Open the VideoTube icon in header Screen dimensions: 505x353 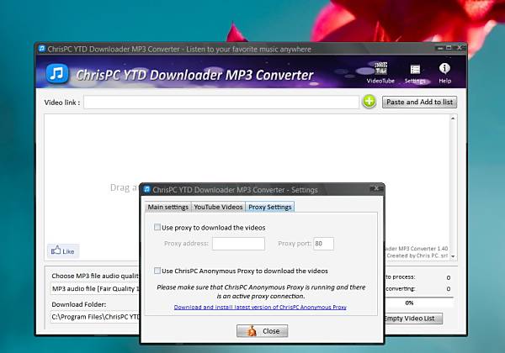pos(380,73)
